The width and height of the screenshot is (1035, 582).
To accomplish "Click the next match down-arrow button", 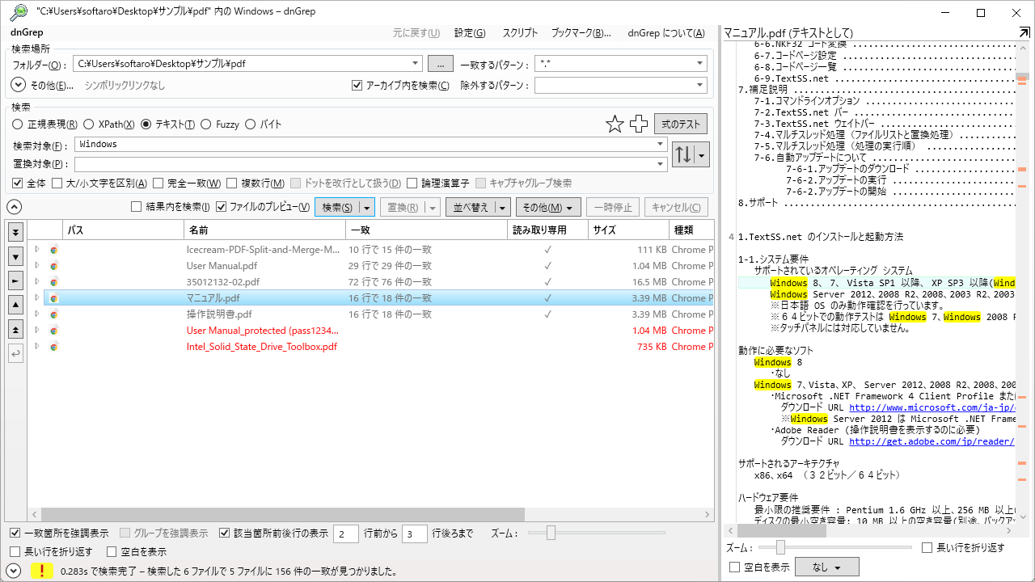I will tap(15, 256).
